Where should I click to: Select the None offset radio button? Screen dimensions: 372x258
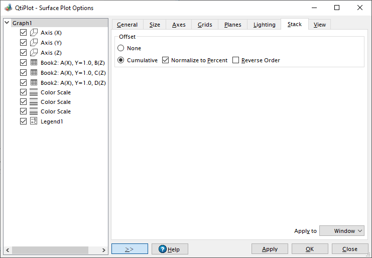pos(121,48)
